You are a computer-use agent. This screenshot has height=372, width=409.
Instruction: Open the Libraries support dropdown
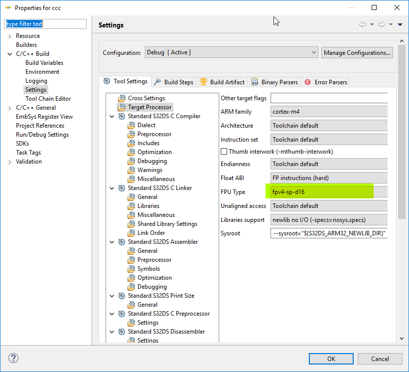click(x=329, y=220)
